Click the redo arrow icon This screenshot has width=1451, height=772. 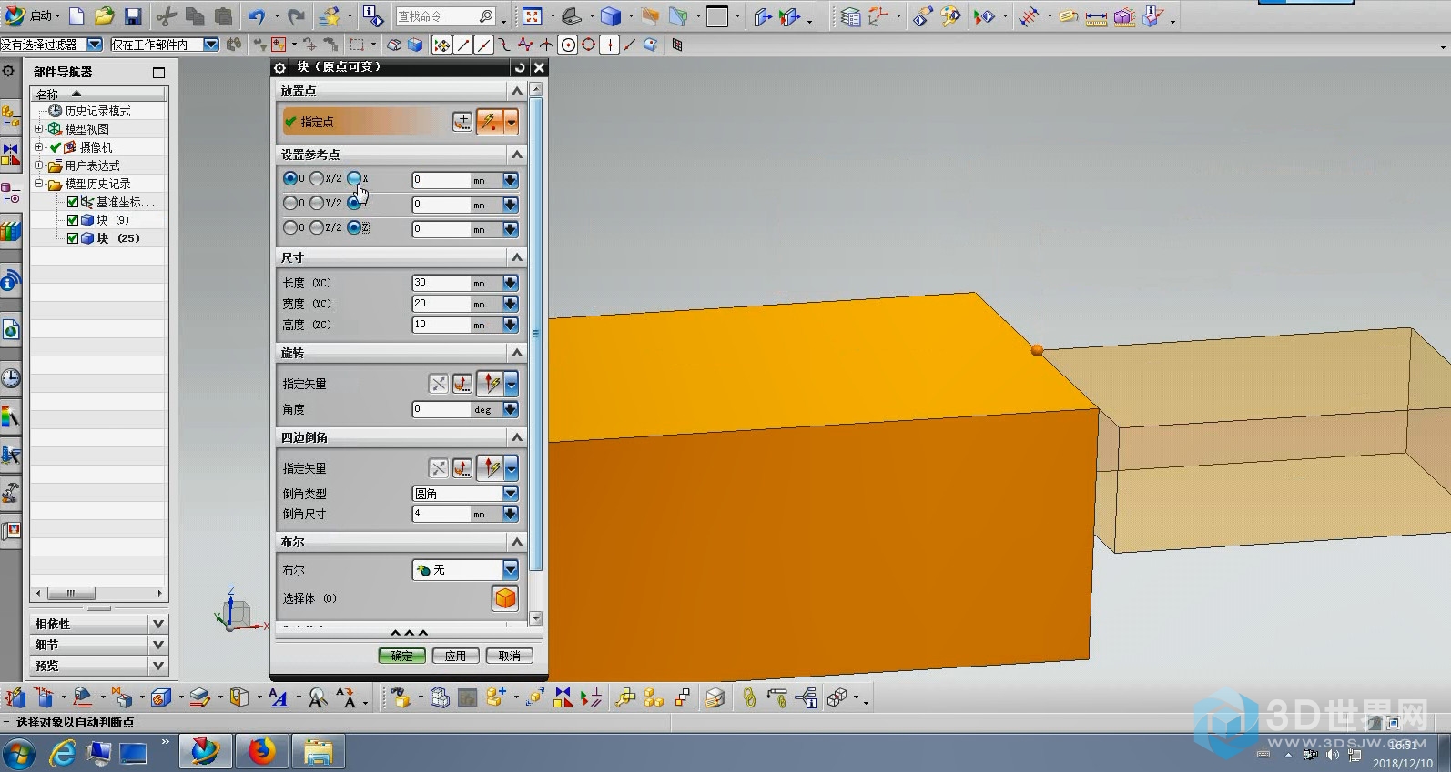pos(296,16)
